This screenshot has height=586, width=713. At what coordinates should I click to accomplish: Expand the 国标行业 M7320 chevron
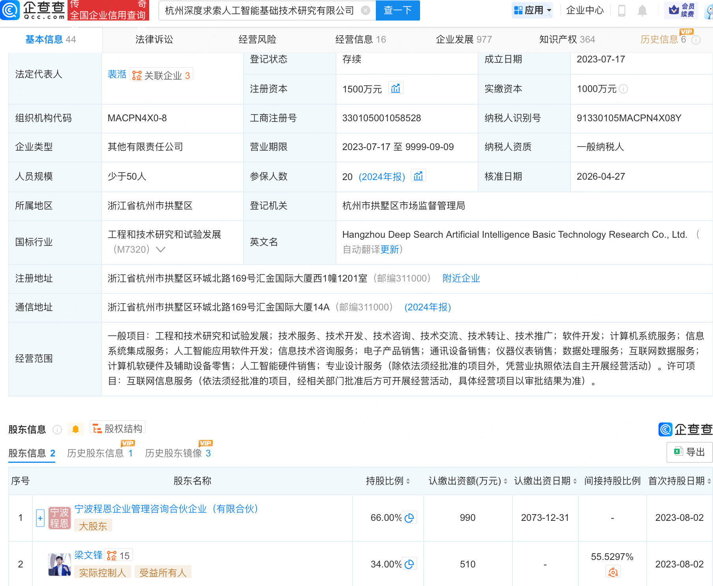pos(161,250)
